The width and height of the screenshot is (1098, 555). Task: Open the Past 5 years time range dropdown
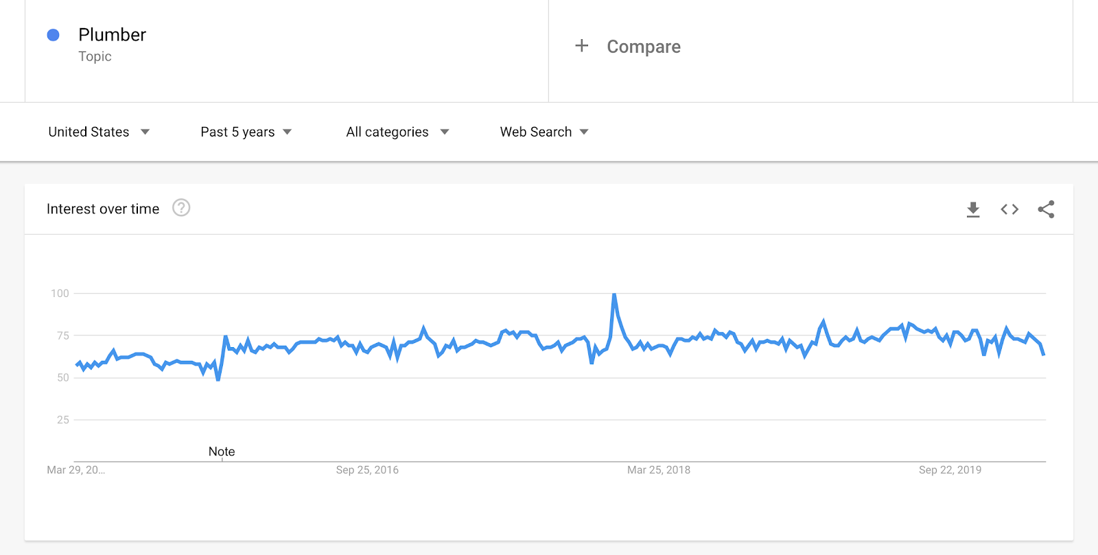(x=246, y=132)
